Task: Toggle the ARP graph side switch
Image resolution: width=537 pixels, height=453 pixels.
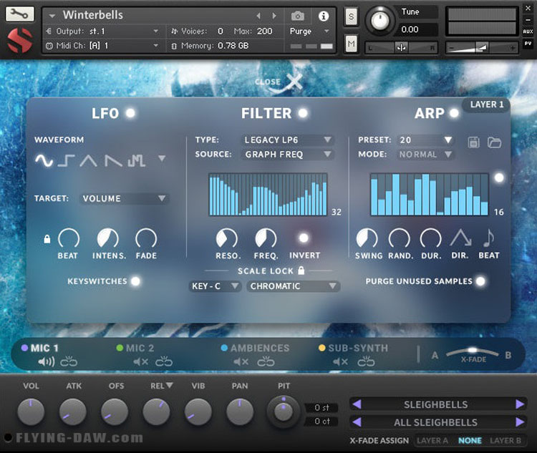Action: [499, 177]
